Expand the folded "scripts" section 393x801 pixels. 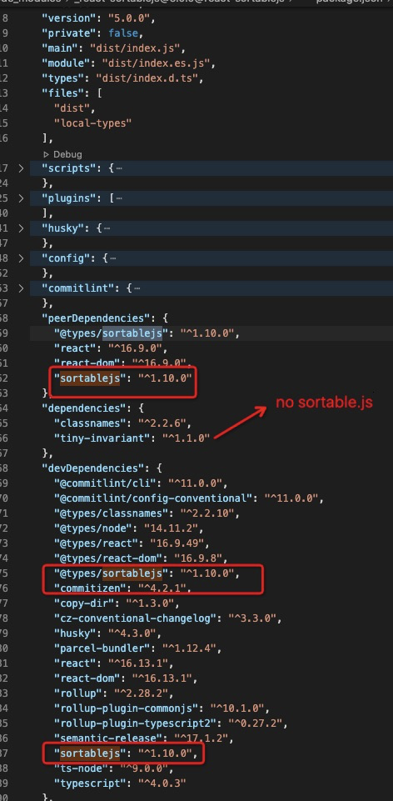[x=21, y=168]
